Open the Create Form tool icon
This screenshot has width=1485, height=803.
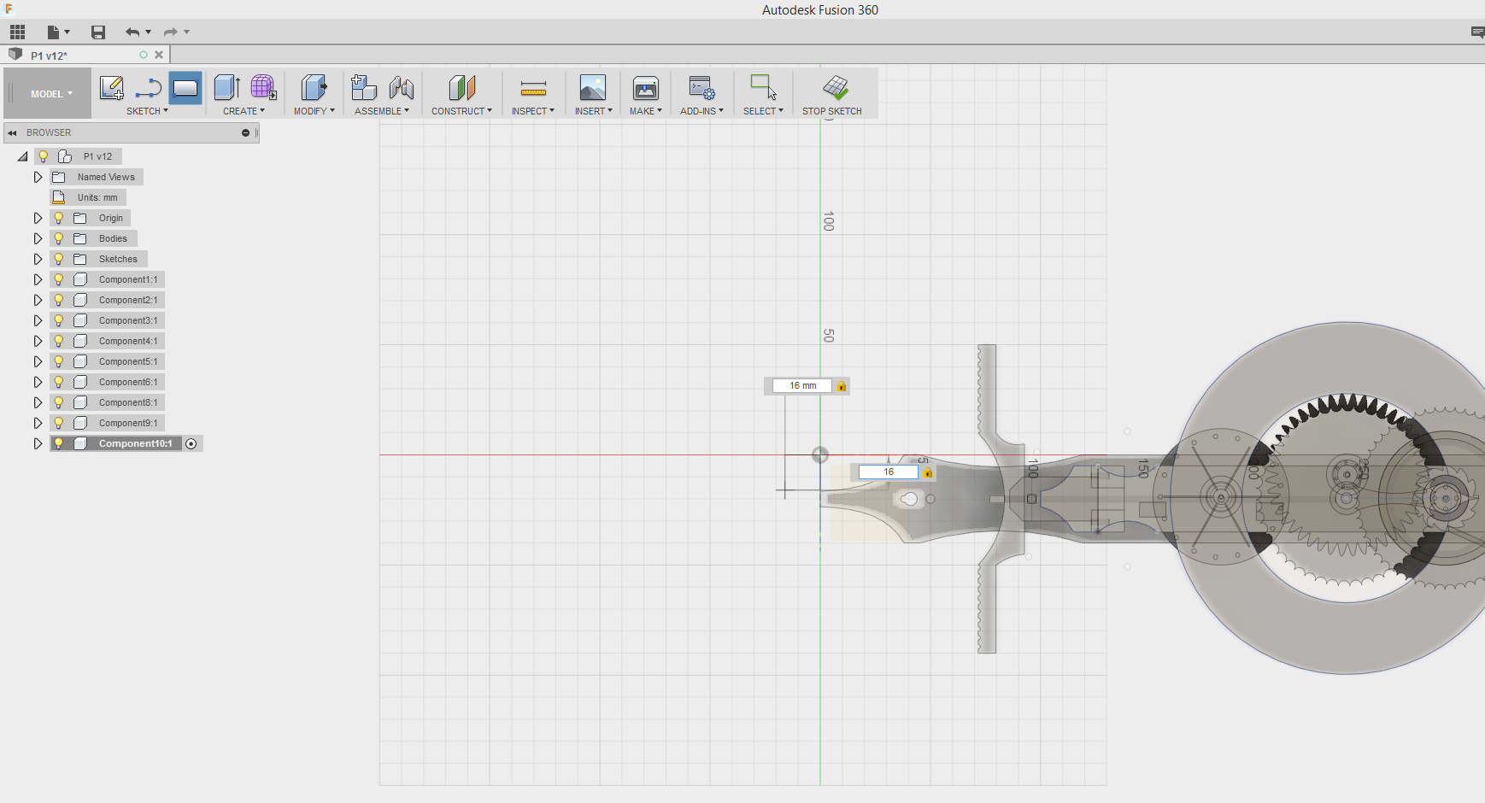[x=263, y=88]
